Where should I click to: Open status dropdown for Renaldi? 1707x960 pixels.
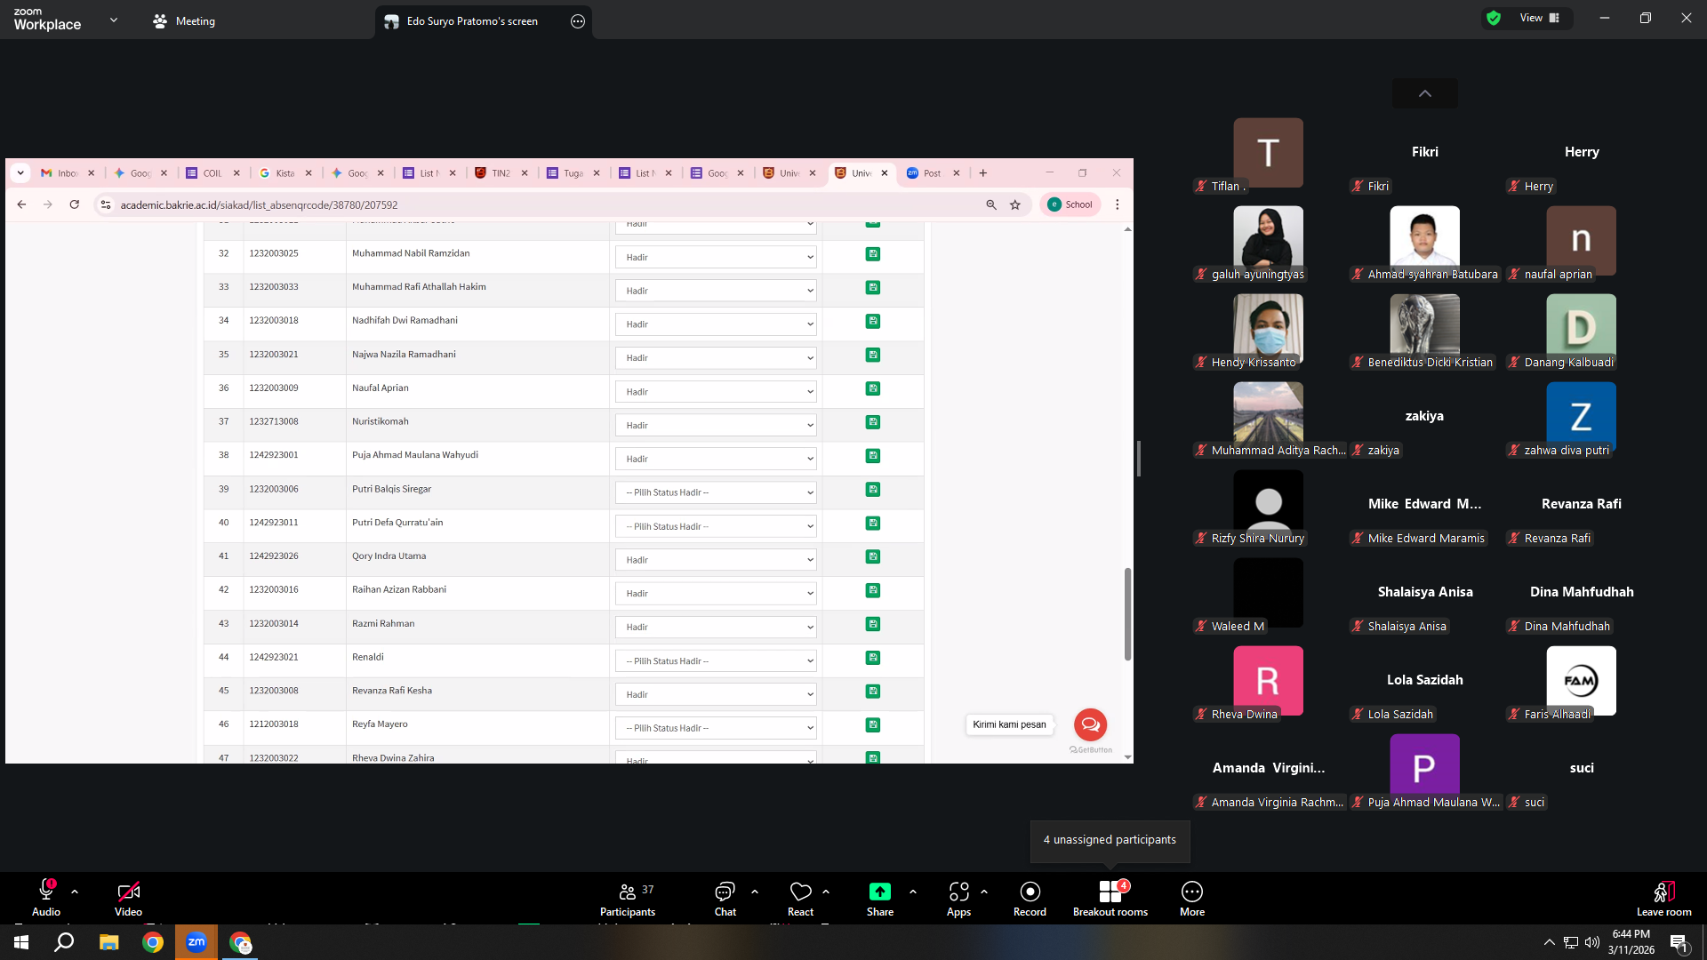pyautogui.click(x=716, y=661)
